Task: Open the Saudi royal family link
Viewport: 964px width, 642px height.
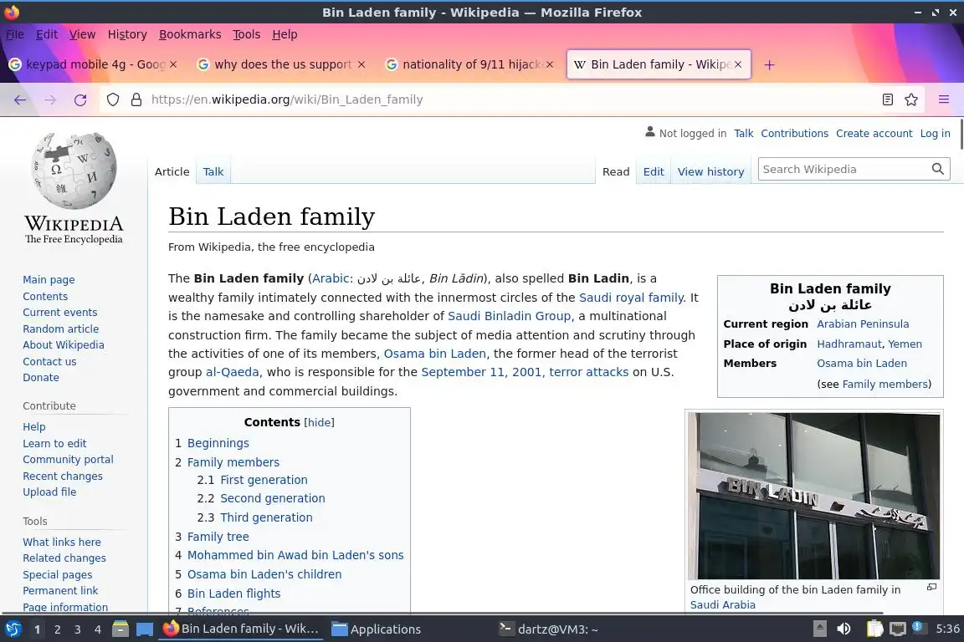Action: (632, 298)
